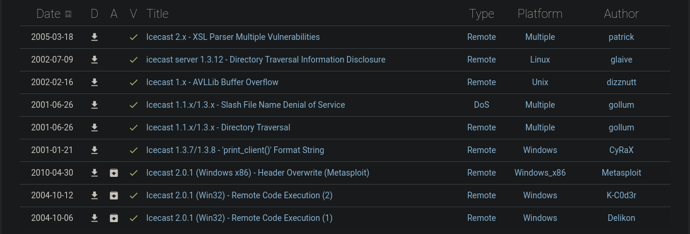
Task: Get the vulnerable app for Remote Code Execution (2)
Action: pos(113,195)
